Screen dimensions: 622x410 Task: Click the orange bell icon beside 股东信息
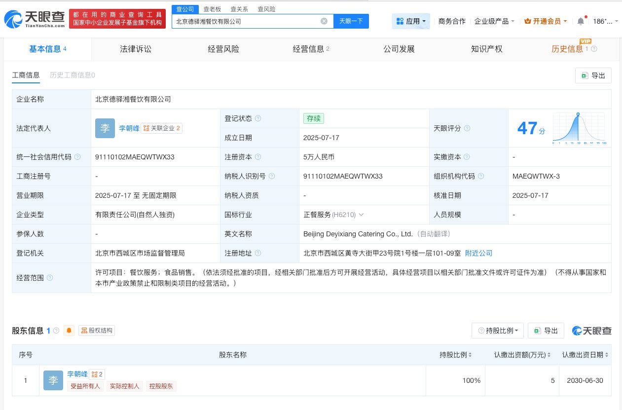pos(69,331)
